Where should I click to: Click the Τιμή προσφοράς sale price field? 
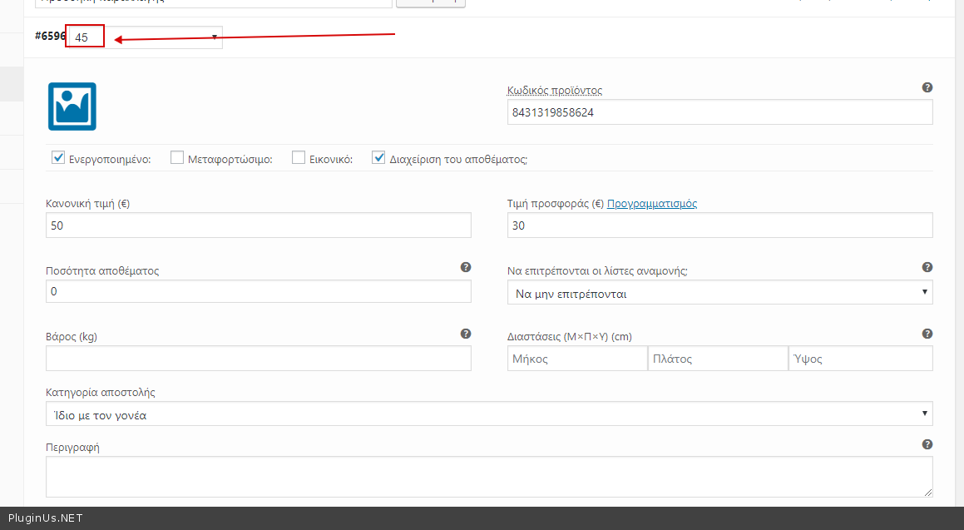click(x=719, y=225)
